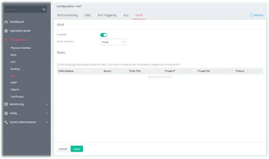269x159 pixels.
Task: Go to WAN configuration page
Action: 13,55
